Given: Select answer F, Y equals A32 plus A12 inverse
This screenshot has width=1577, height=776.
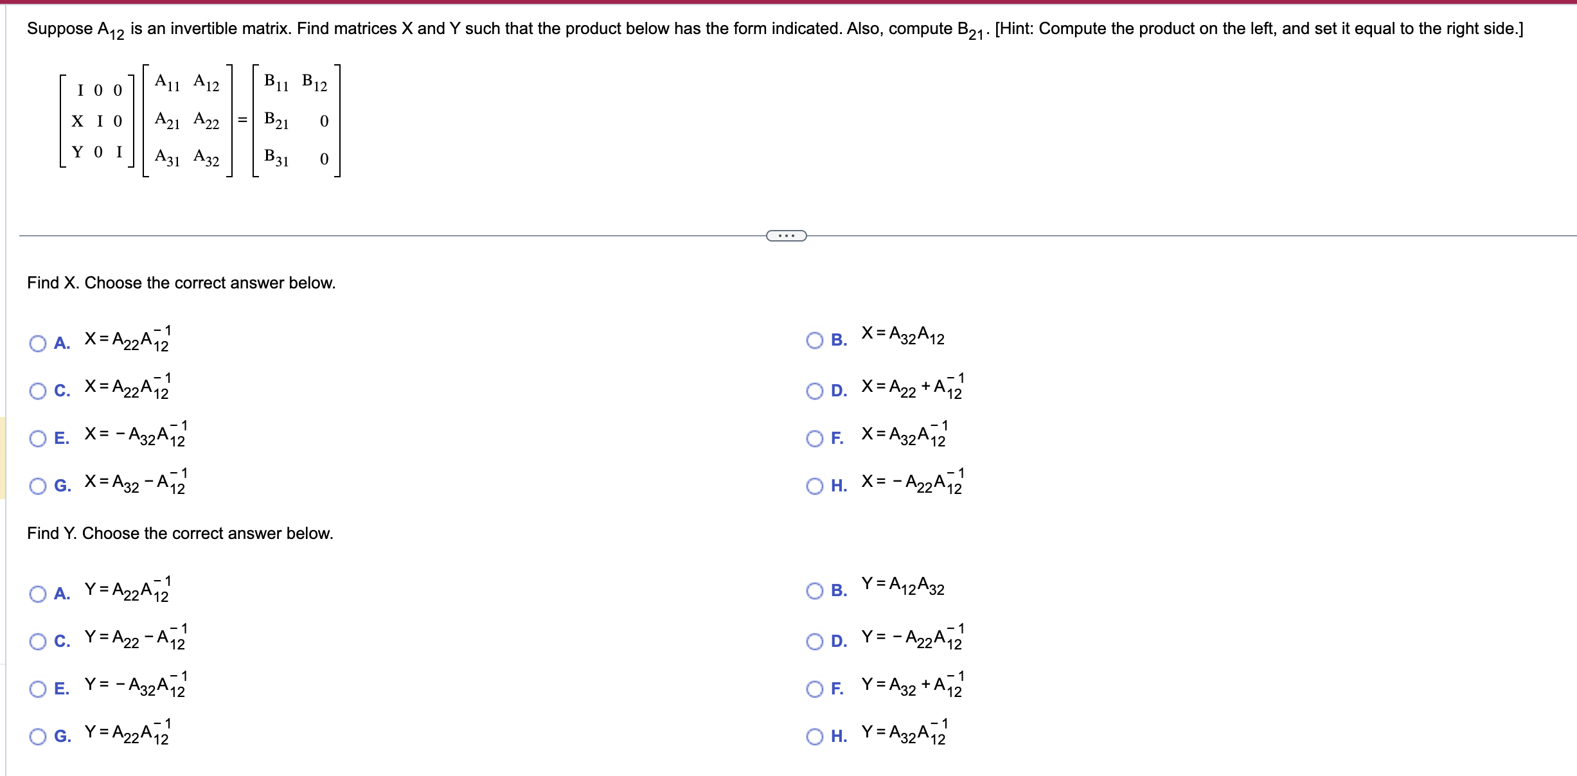Looking at the screenshot, I should click(814, 688).
